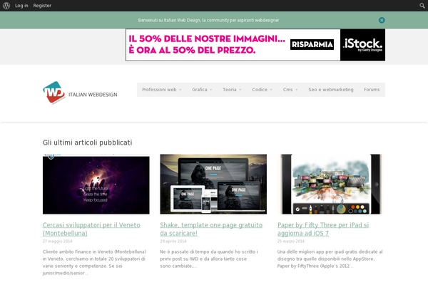Viewport: 428px width, 285px height.
Task: Open the Cms navigation menu
Action: [290, 90]
